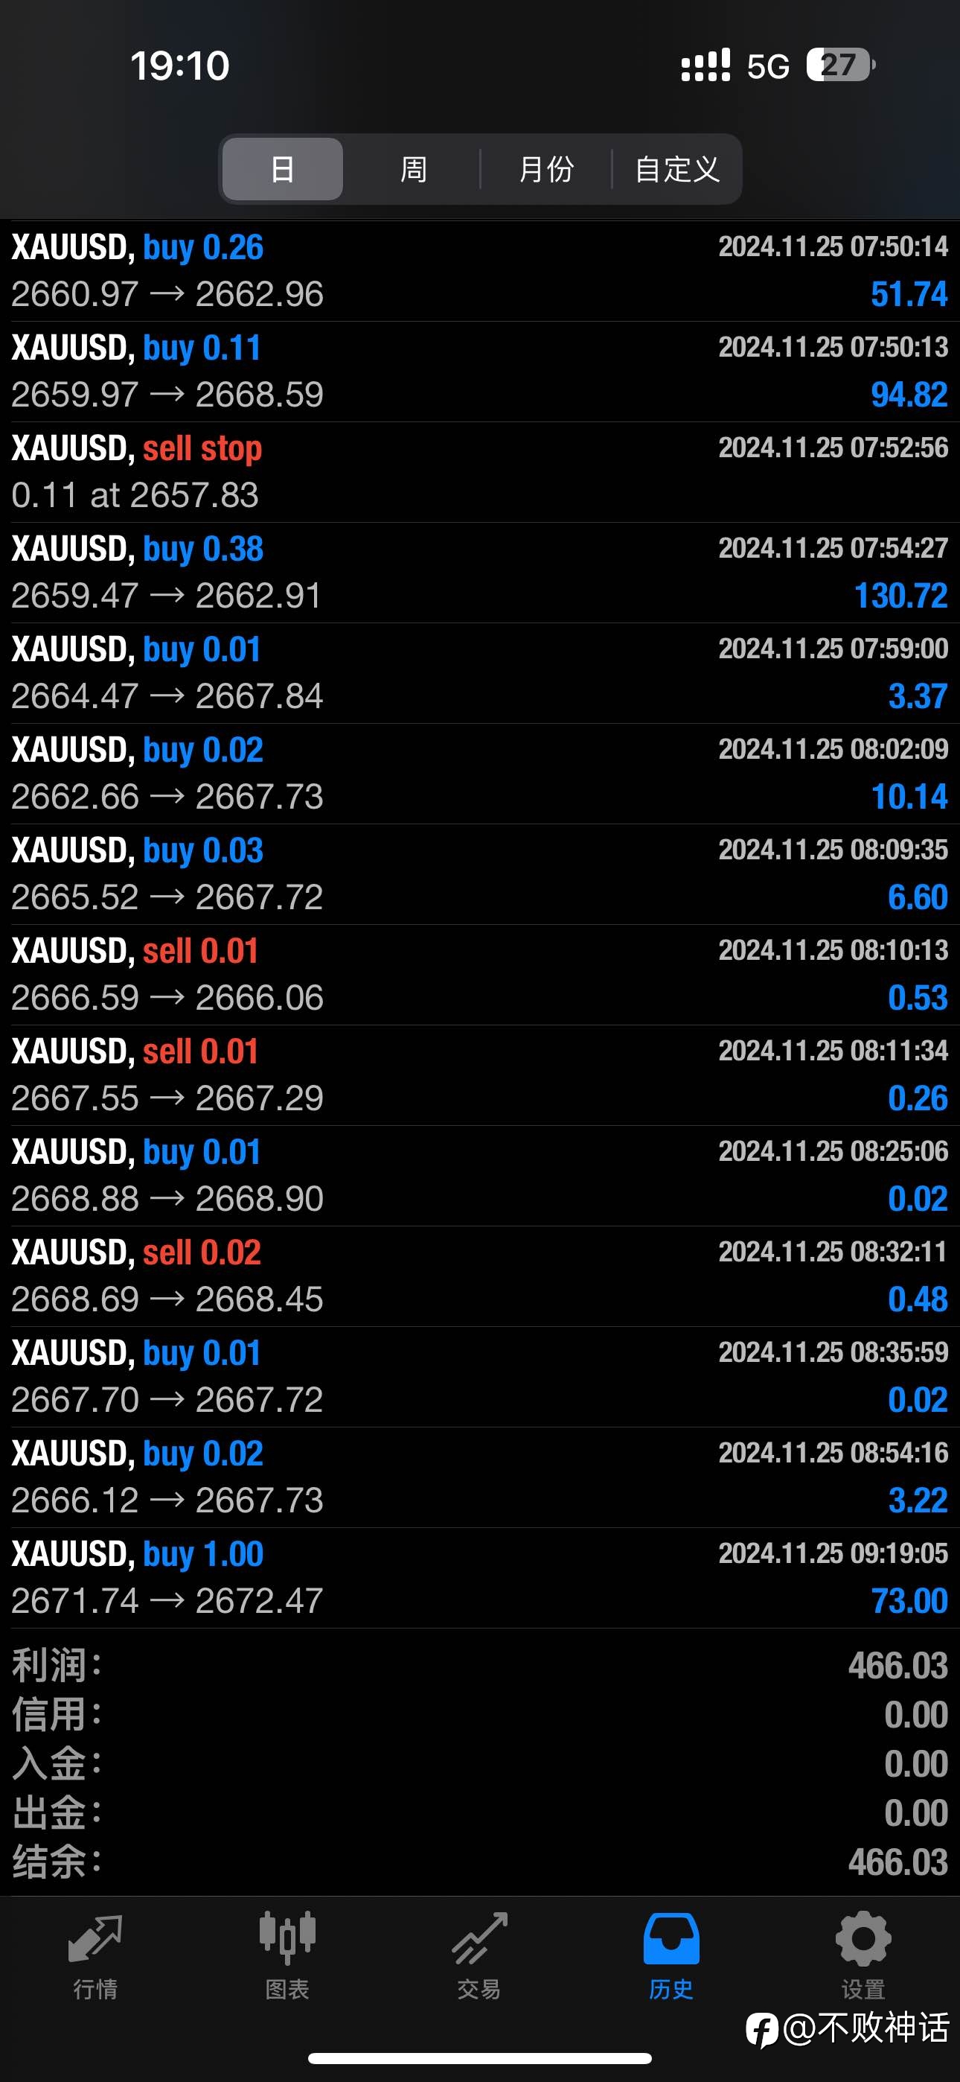Select the 月份 month tab
The height and width of the screenshot is (2082, 960).
[545, 169]
